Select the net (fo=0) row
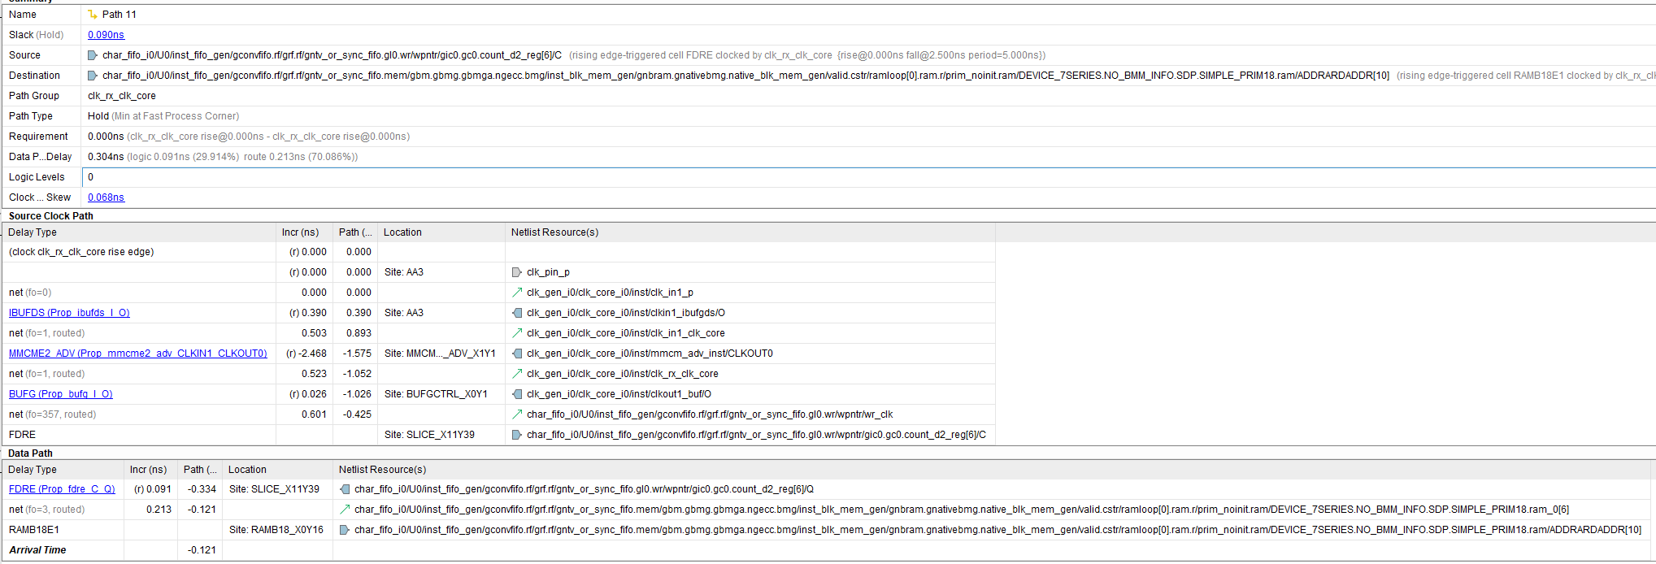Image resolution: width=1656 pixels, height=564 pixels. [498, 293]
